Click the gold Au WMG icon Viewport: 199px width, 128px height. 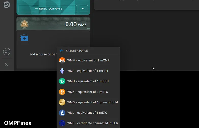pos(62,102)
